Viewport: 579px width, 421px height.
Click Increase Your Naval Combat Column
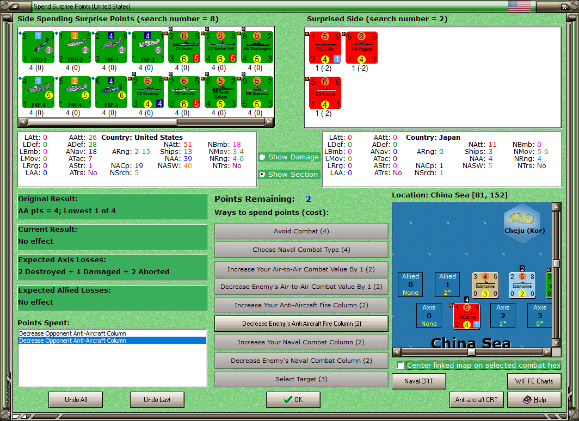[x=301, y=342]
